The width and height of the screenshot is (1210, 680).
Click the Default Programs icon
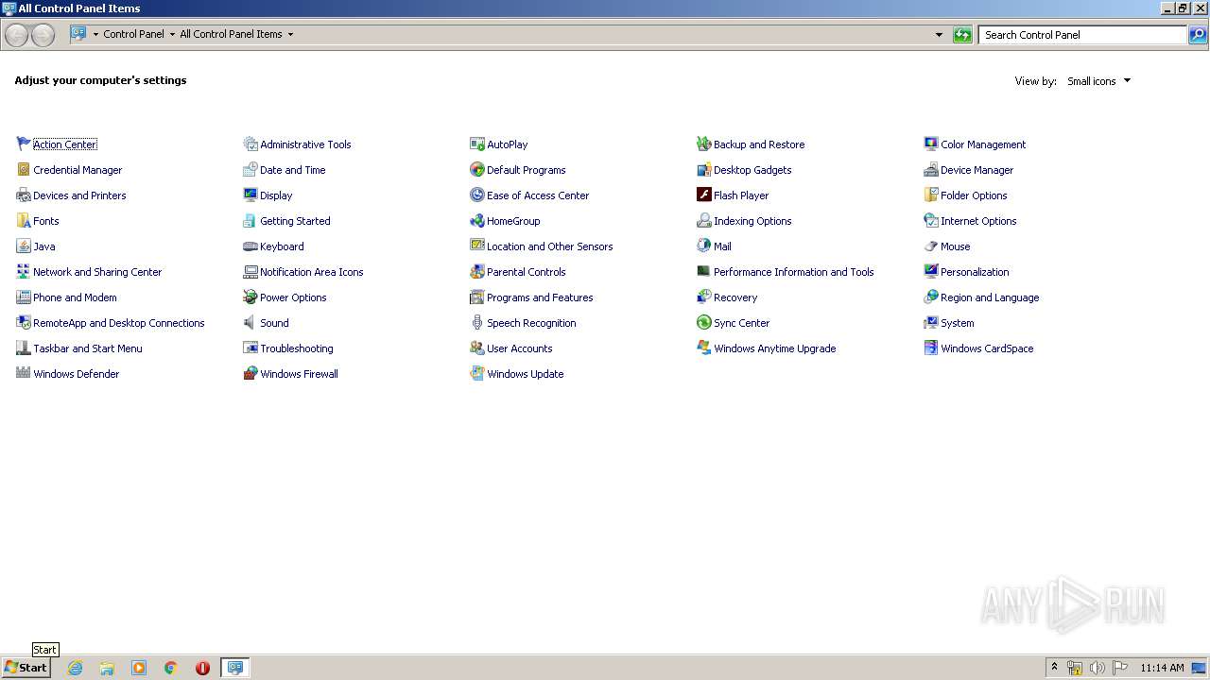point(477,170)
